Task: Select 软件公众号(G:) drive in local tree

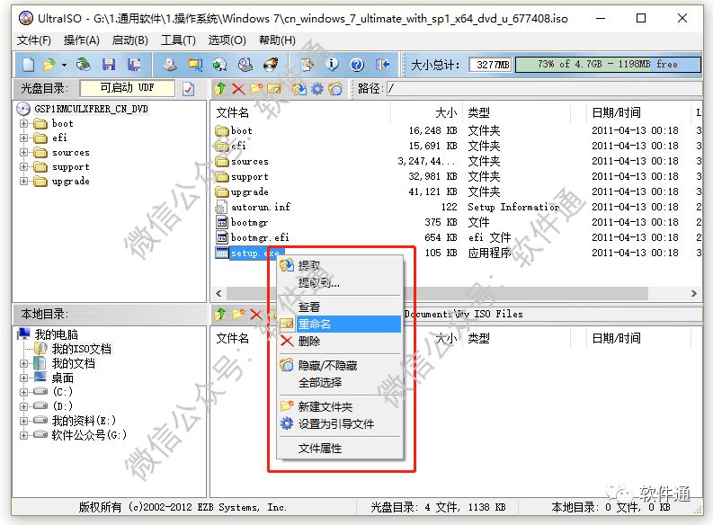Action: point(89,435)
